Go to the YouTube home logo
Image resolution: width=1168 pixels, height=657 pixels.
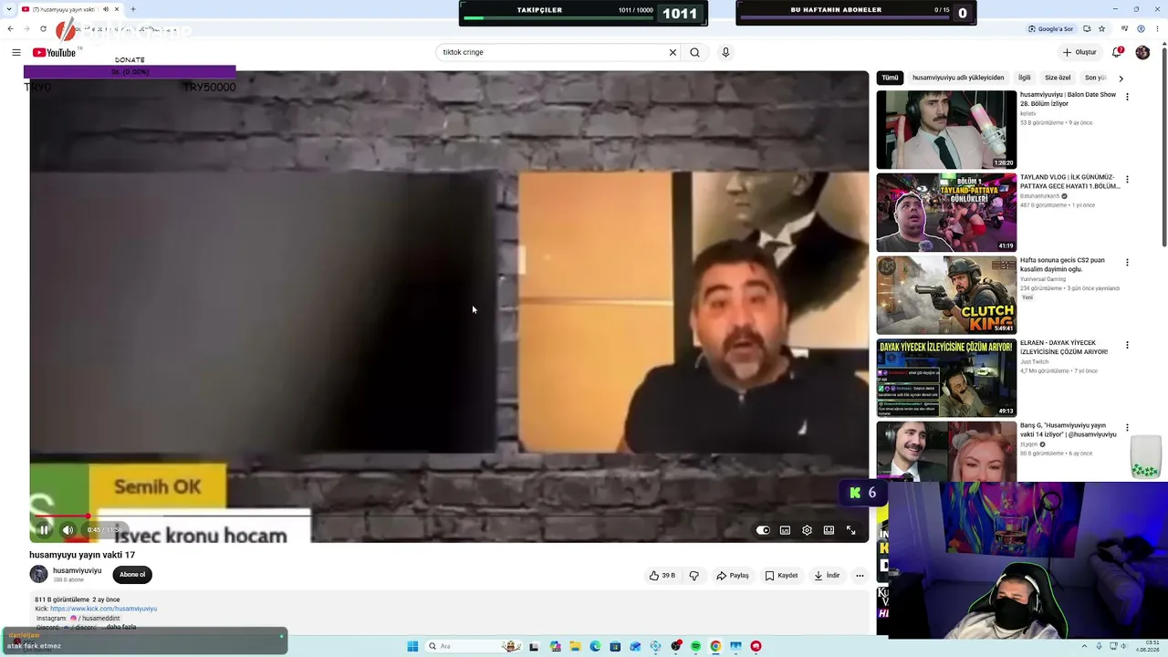click(55, 52)
